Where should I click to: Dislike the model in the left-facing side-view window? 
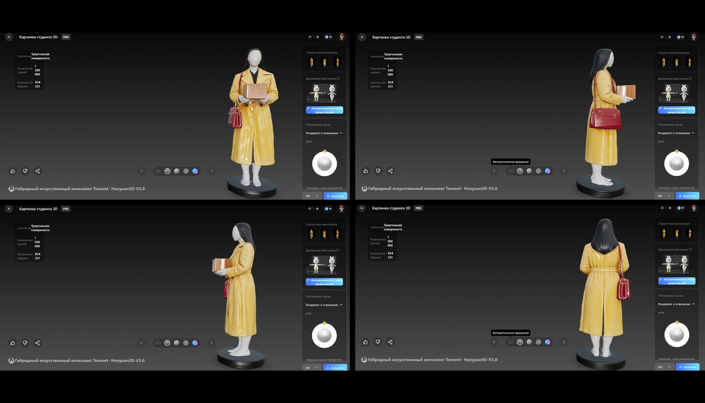click(25, 343)
